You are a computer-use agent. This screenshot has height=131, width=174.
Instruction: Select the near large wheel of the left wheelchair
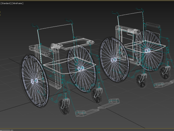(34, 81)
